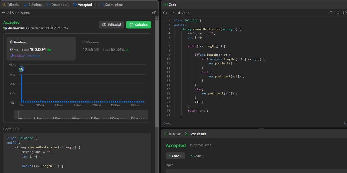Image resolution: width=347 pixels, height=173 pixels.
Task: Click the green Solution button
Action: [139, 25]
